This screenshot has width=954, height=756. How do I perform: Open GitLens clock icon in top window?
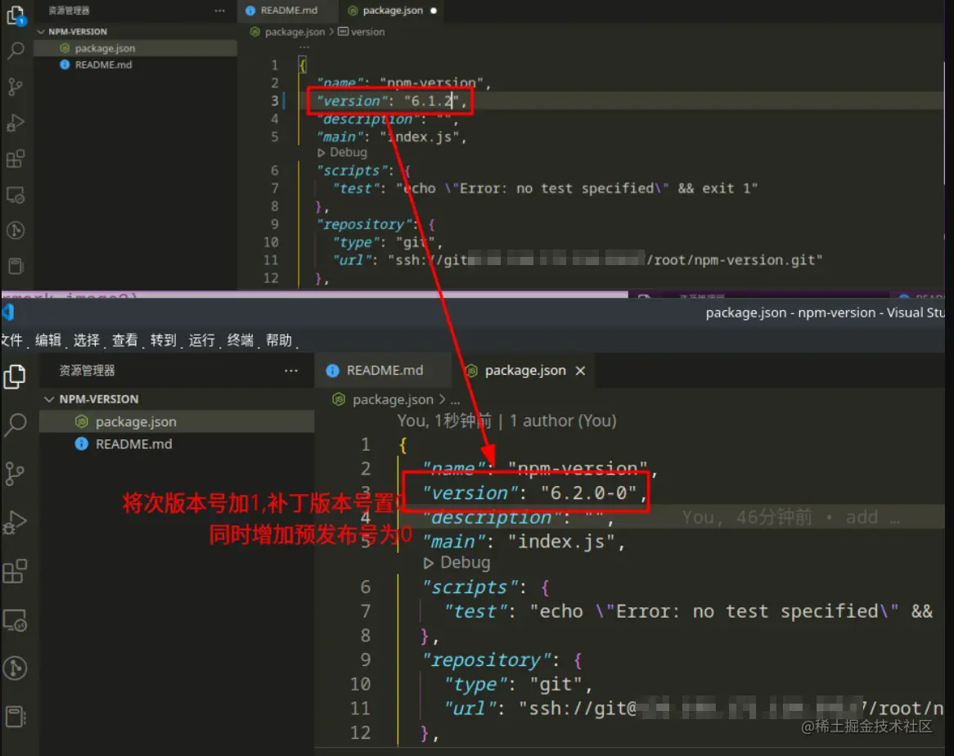click(x=16, y=231)
